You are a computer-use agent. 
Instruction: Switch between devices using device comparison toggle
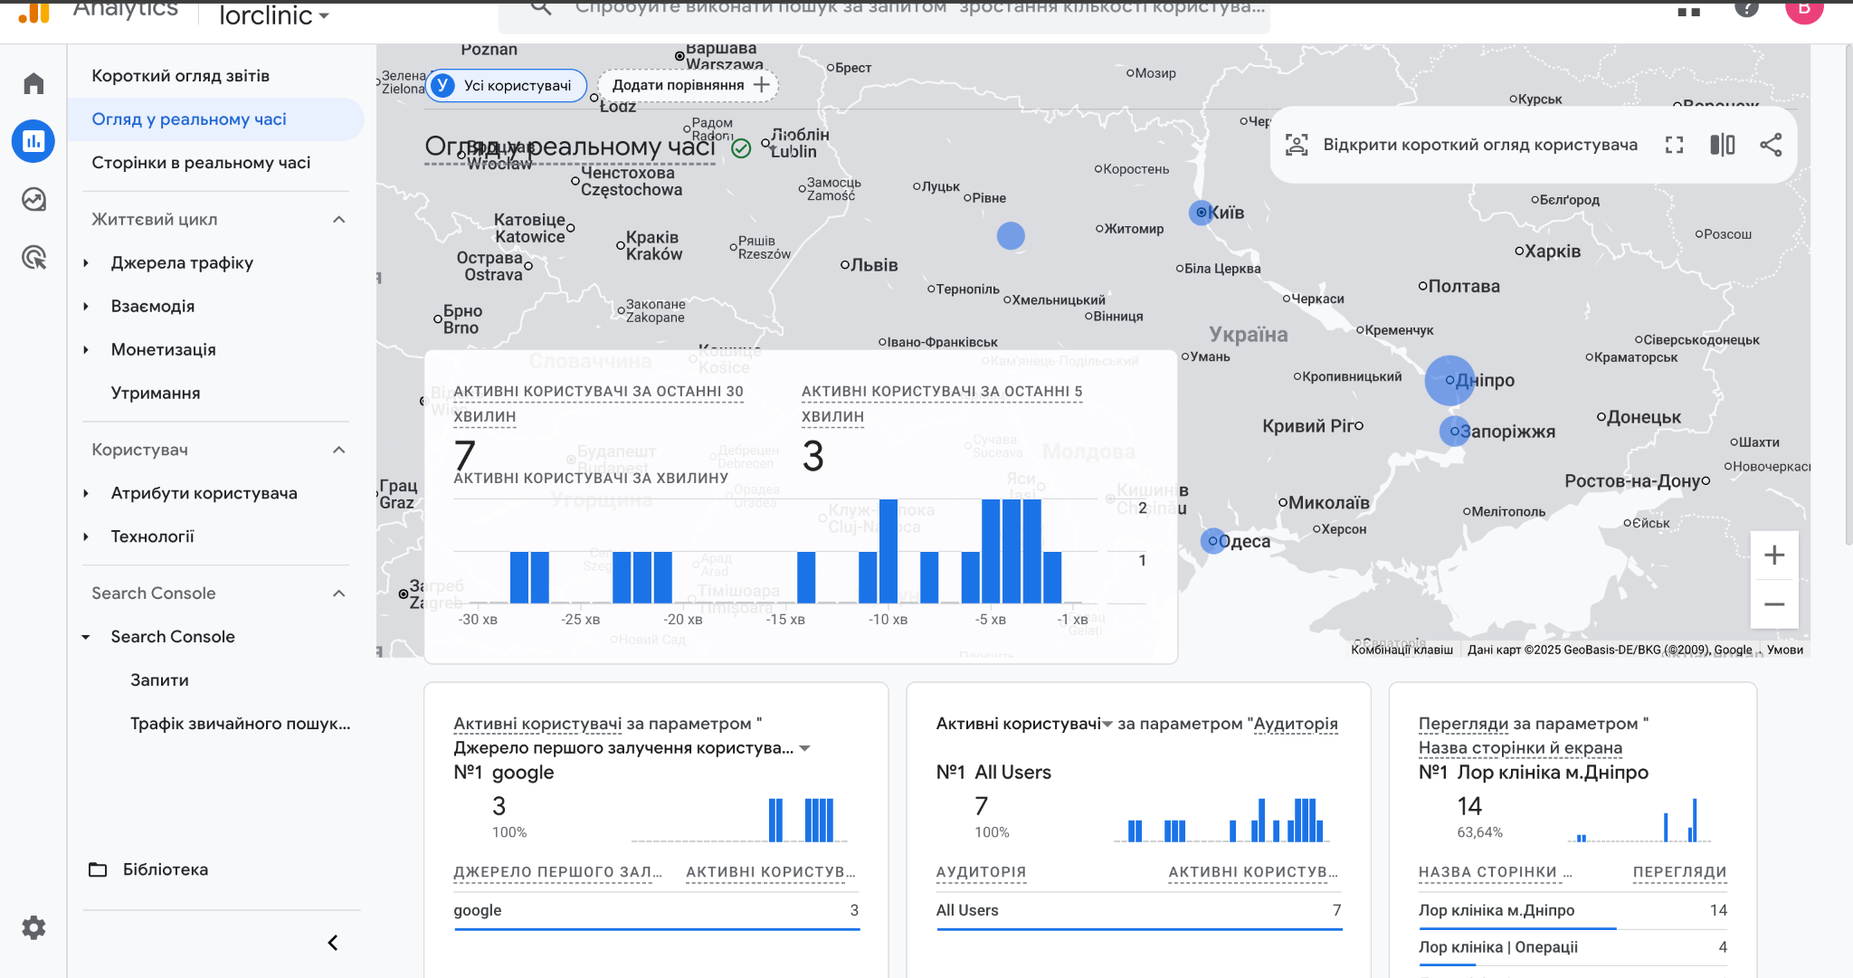point(1722,144)
